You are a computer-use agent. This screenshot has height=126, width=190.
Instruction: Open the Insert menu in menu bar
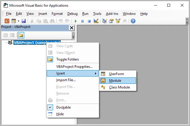pos(43,14)
